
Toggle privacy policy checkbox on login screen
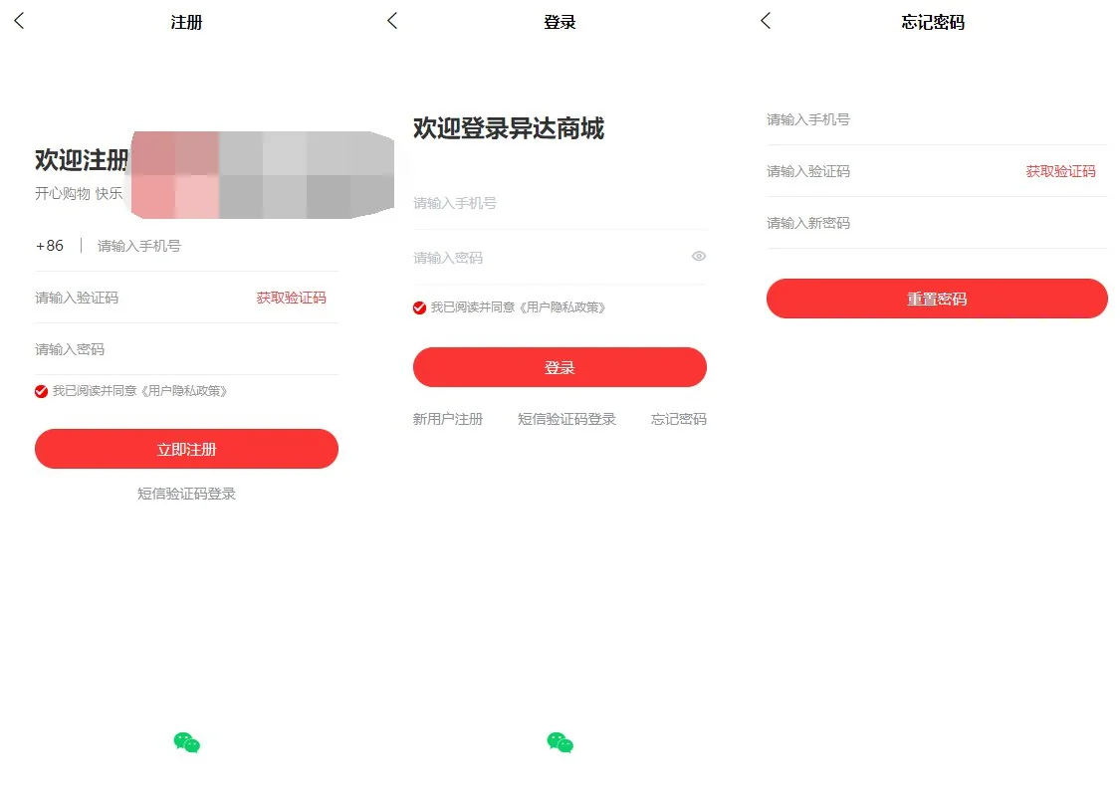419,307
